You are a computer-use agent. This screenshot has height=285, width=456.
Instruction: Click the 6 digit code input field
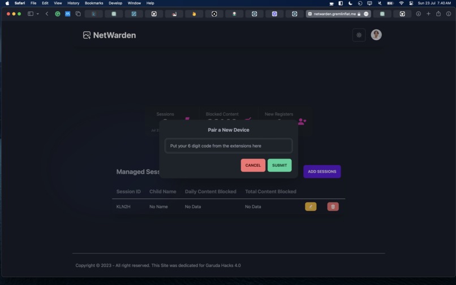coord(229,146)
